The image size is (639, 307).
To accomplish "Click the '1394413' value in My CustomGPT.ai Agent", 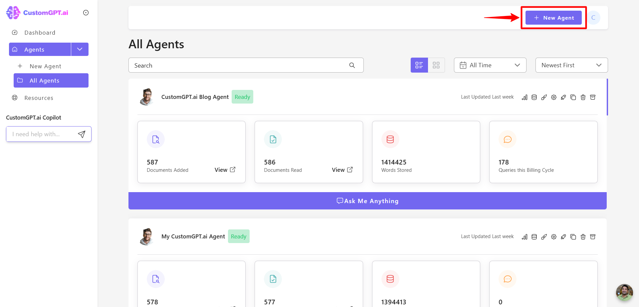I will point(394,302).
